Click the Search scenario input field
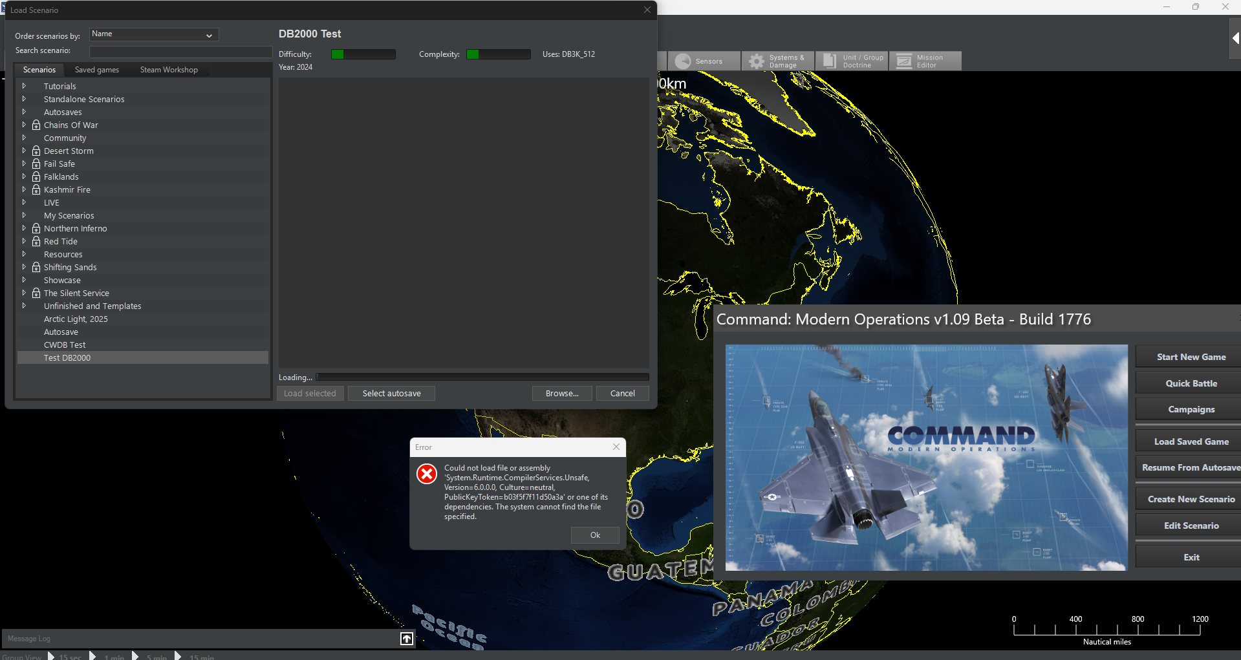The image size is (1241, 660). click(180, 50)
